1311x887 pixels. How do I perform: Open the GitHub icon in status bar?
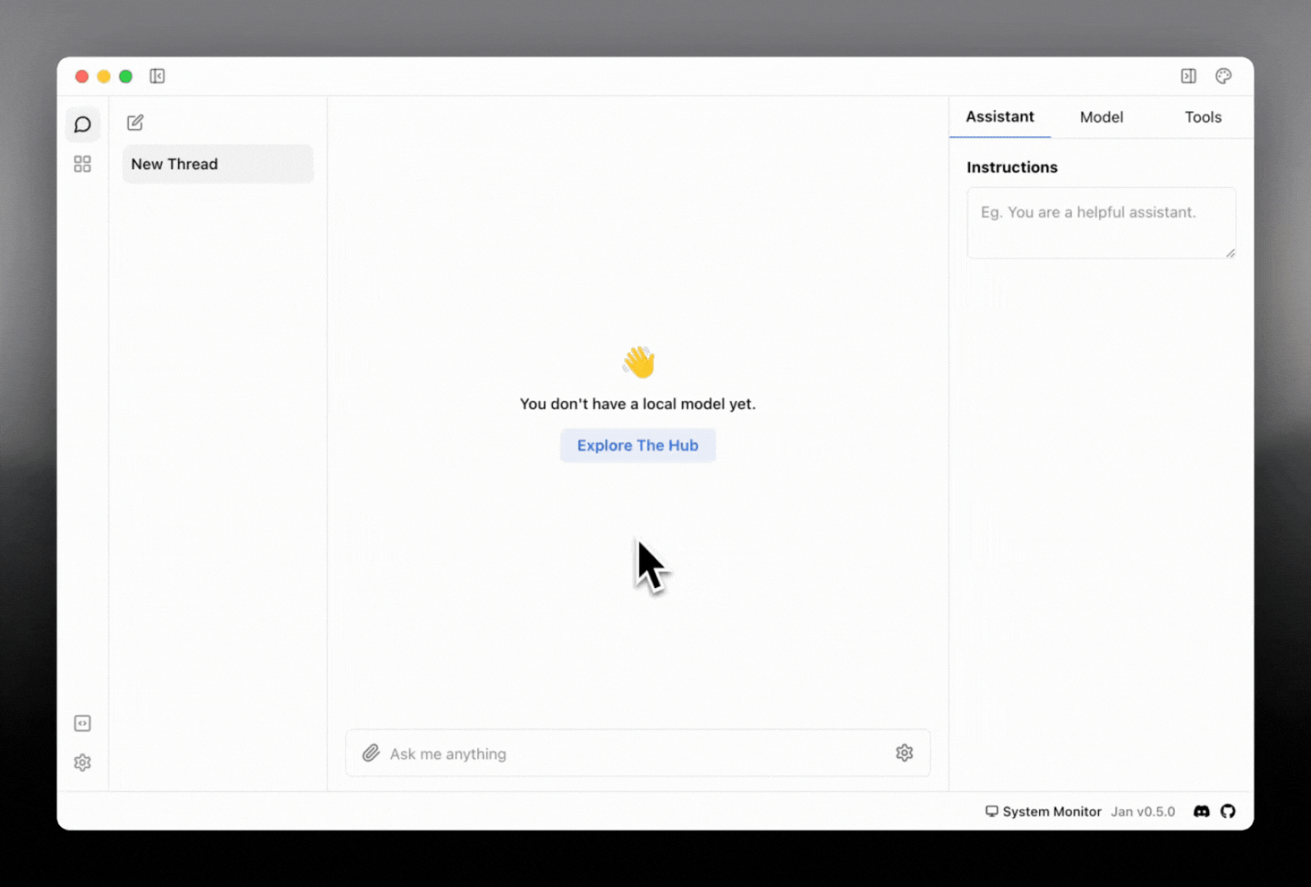click(x=1227, y=811)
